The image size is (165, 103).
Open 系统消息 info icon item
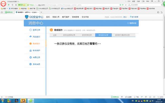pyautogui.click(x=35, y=64)
